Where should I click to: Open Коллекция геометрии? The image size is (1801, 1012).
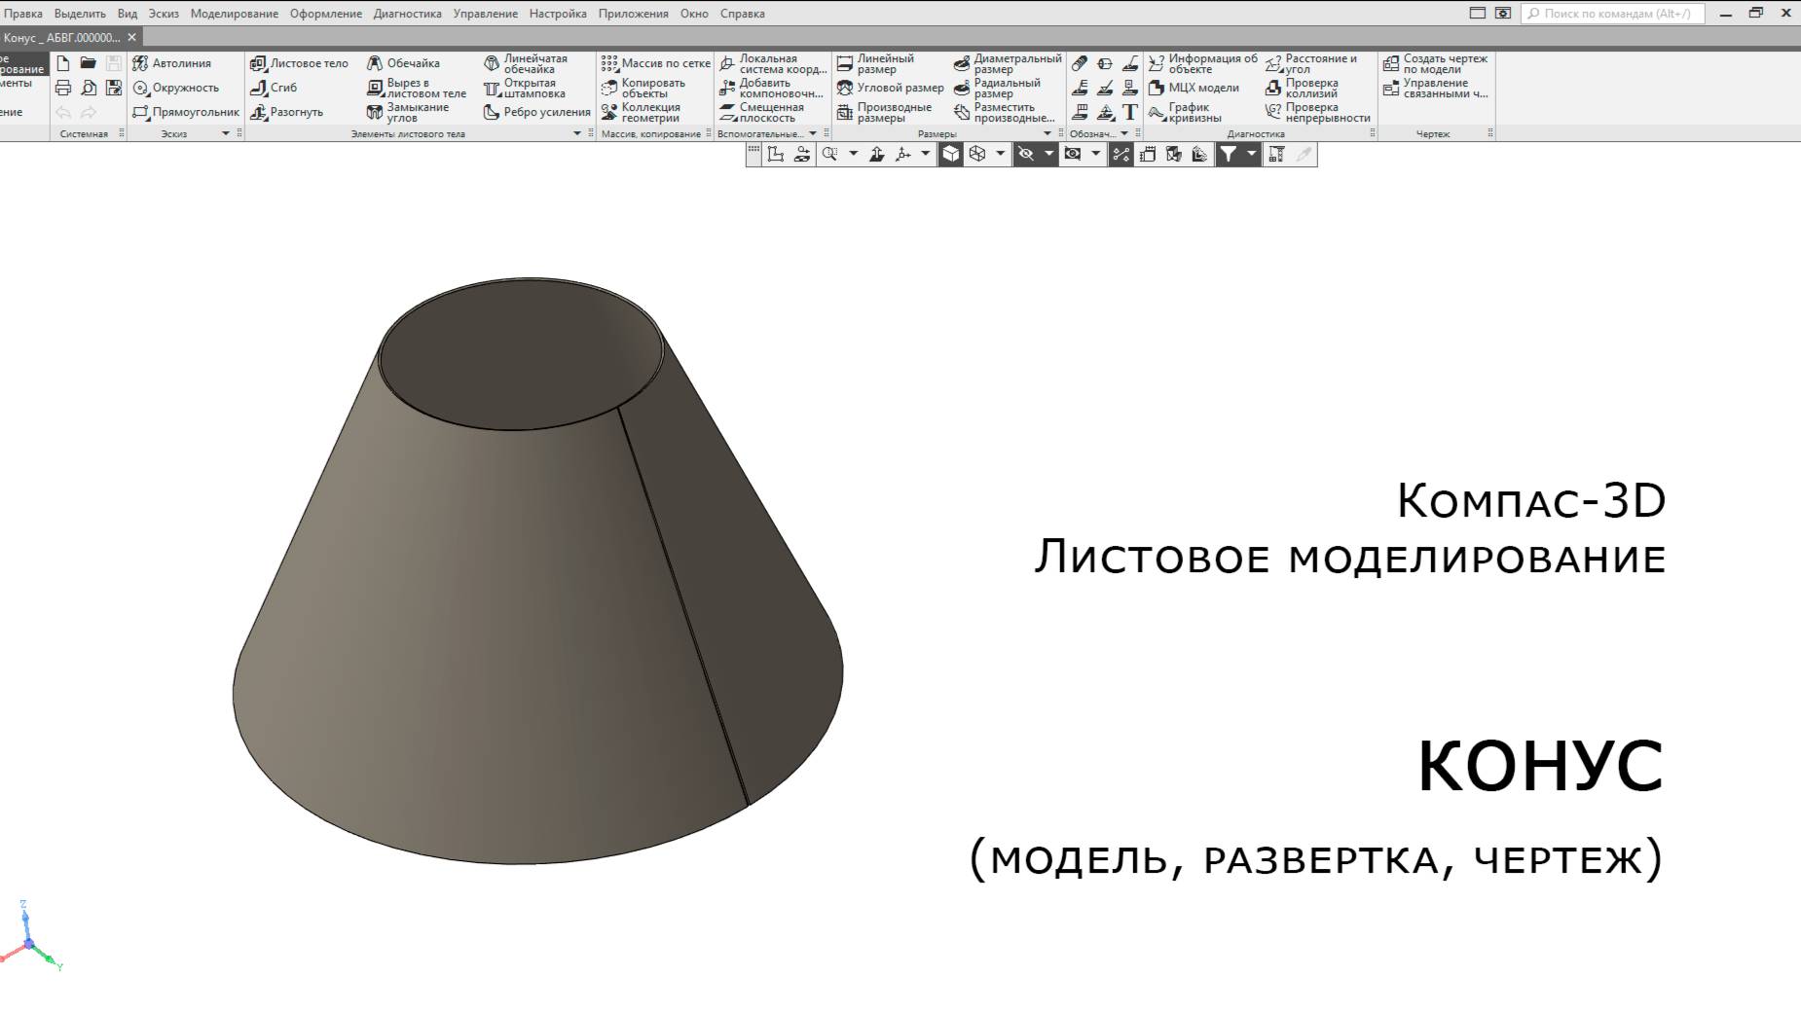(x=641, y=112)
